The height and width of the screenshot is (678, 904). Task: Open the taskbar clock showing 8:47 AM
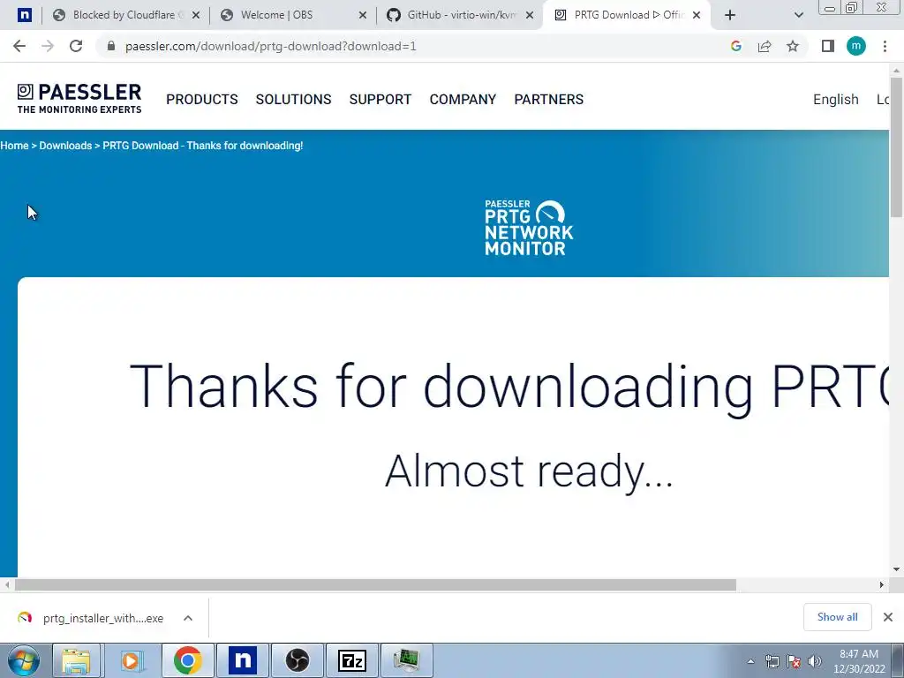pos(859,661)
